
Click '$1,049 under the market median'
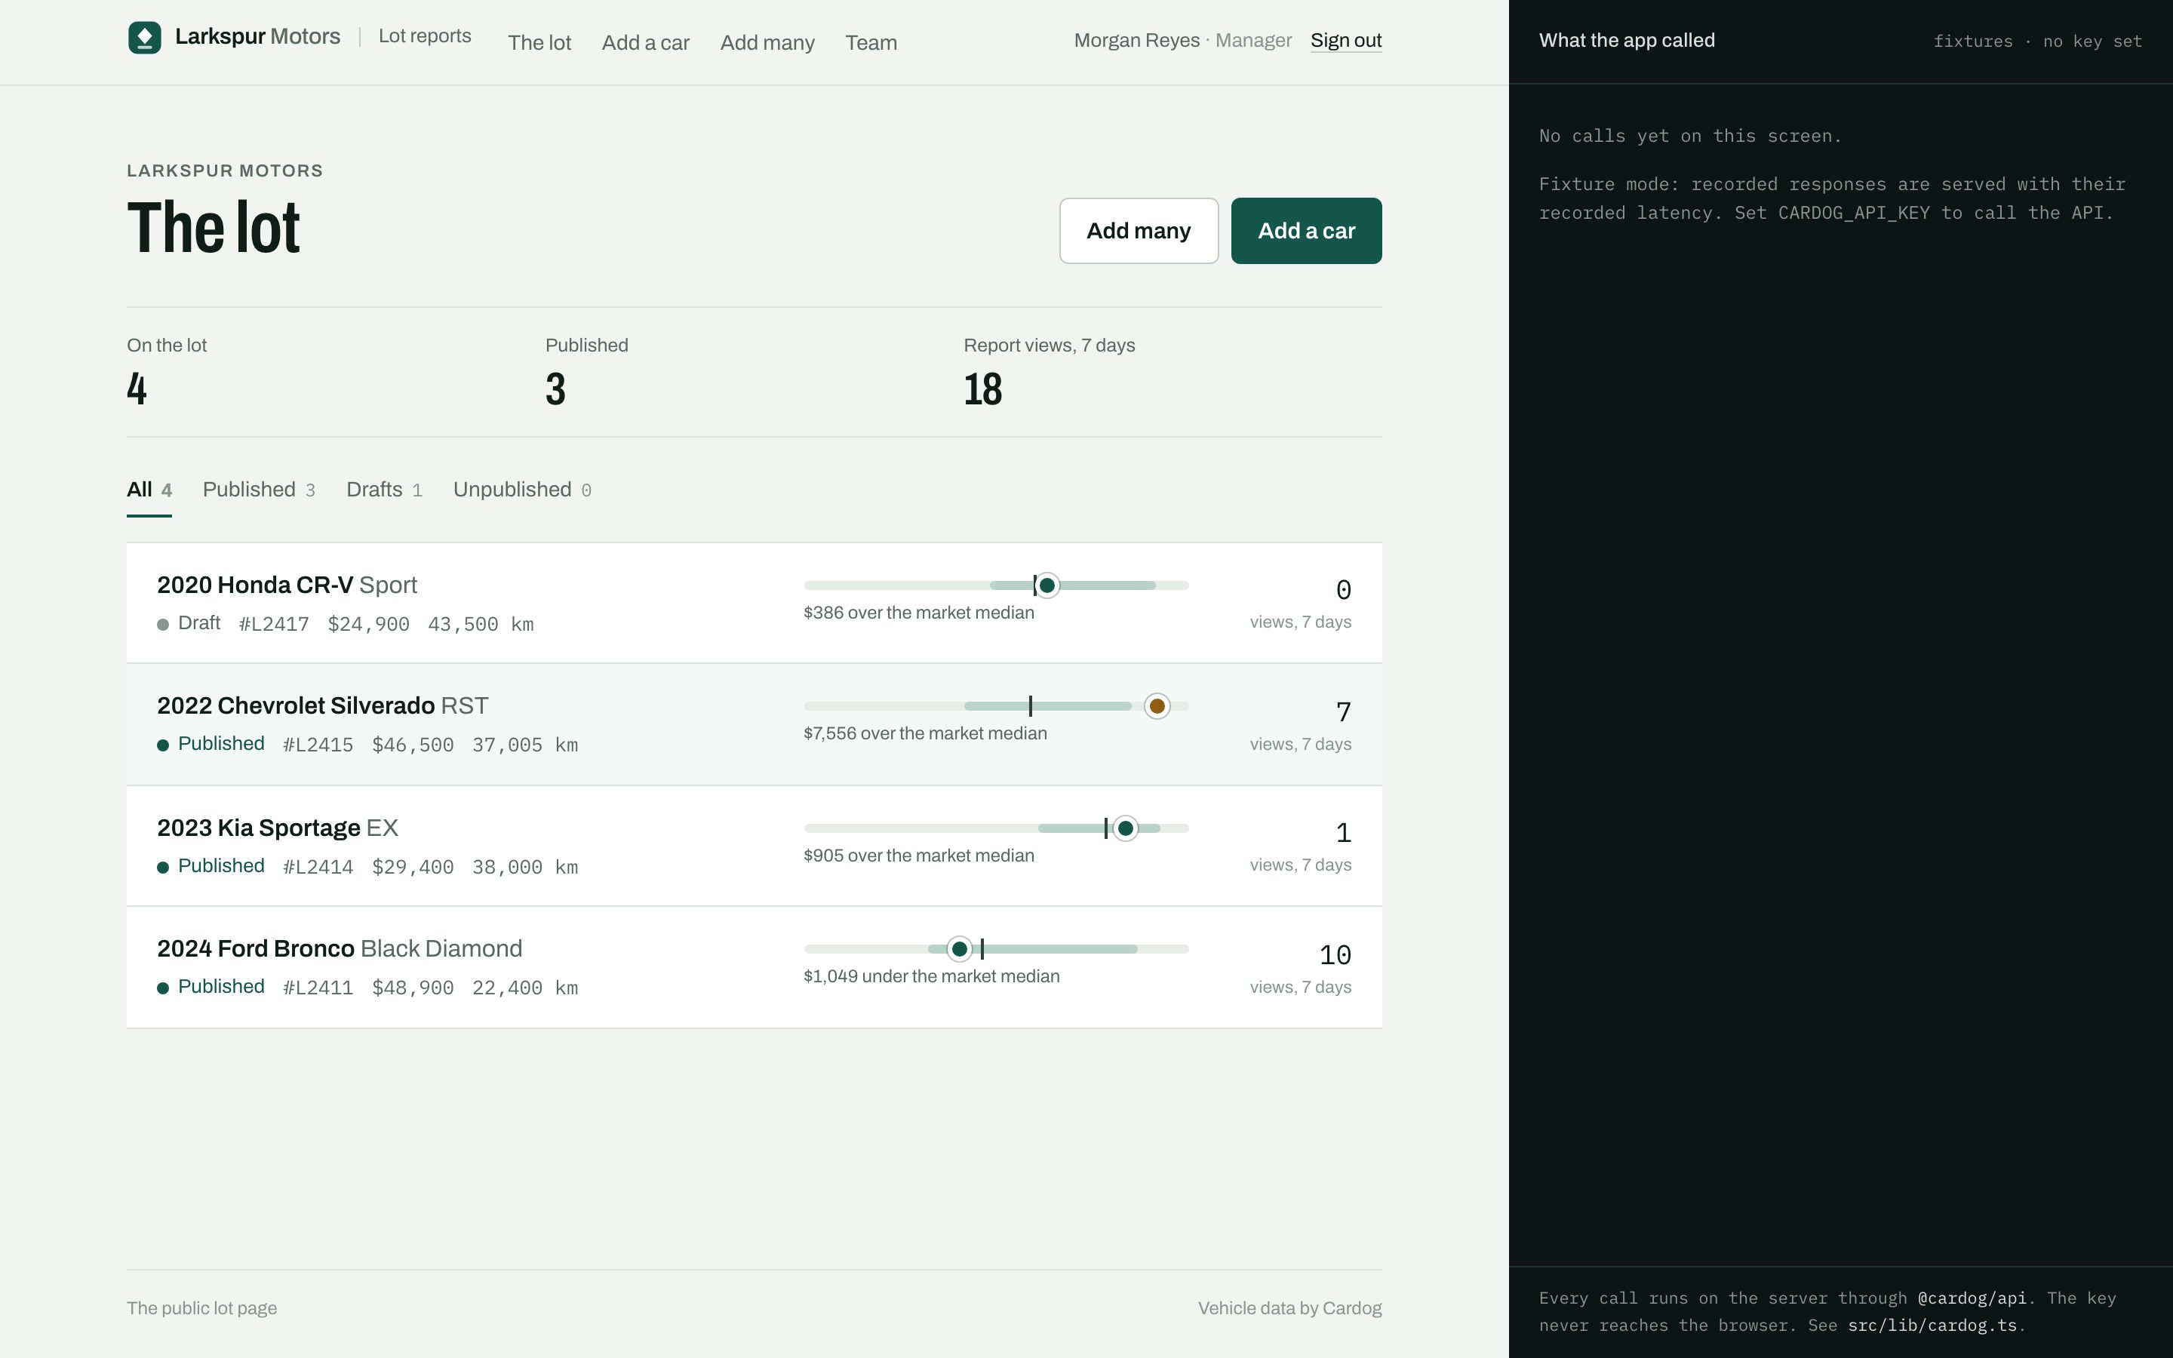tap(931, 976)
